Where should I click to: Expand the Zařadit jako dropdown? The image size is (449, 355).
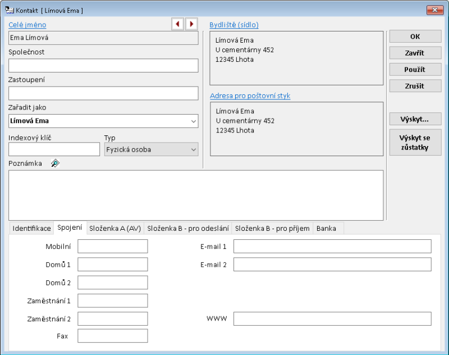(193, 121)
